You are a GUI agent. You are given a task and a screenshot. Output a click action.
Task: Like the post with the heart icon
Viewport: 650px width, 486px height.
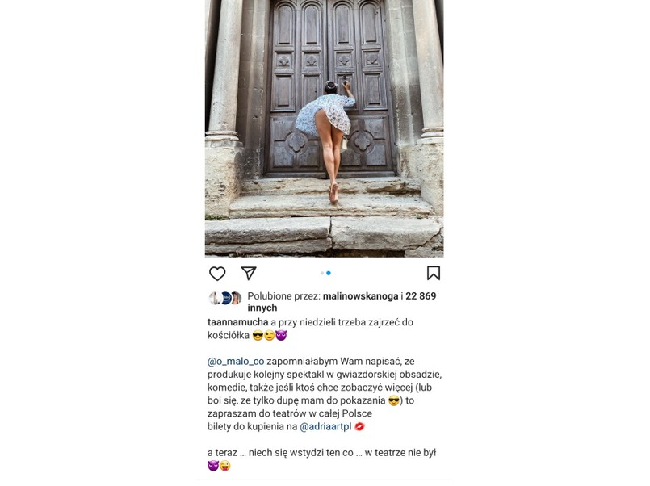(x=217, y=274)
